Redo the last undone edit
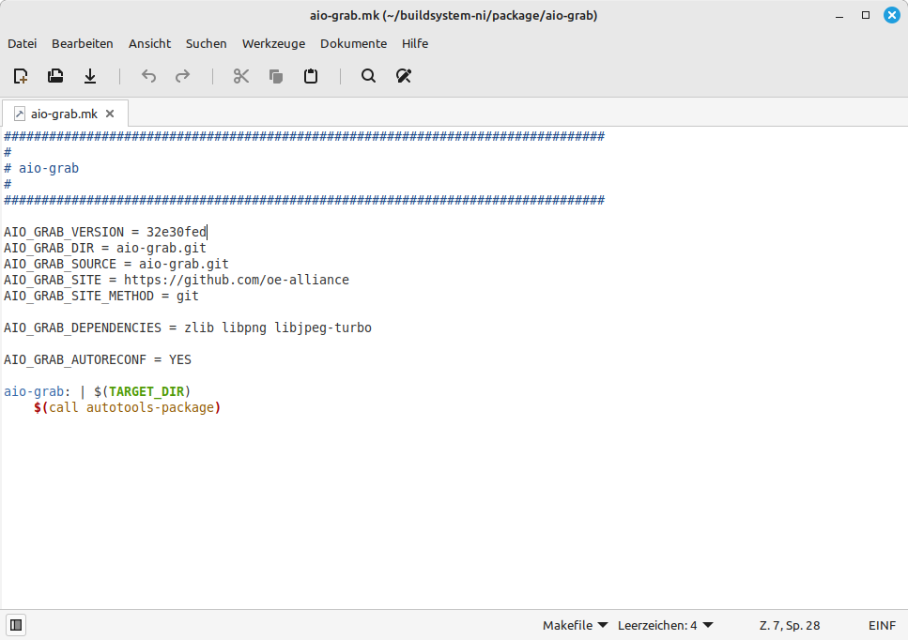This screenshot has width=908, height=640. pos(183,76)
